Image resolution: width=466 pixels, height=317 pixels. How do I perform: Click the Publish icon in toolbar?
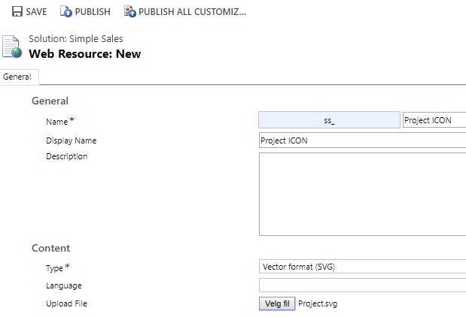(66, 12)
